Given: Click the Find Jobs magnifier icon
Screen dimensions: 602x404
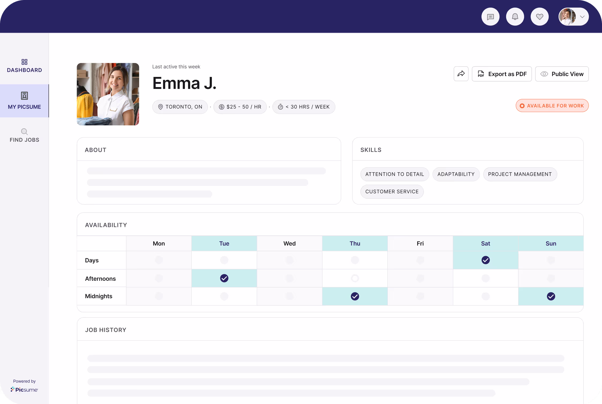Looking at the screenshot, I should (x=24, y=132).
